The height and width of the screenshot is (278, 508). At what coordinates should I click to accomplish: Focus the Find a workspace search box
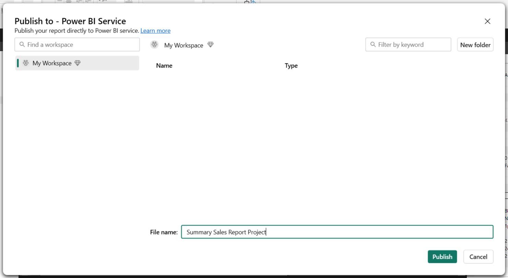77,45
